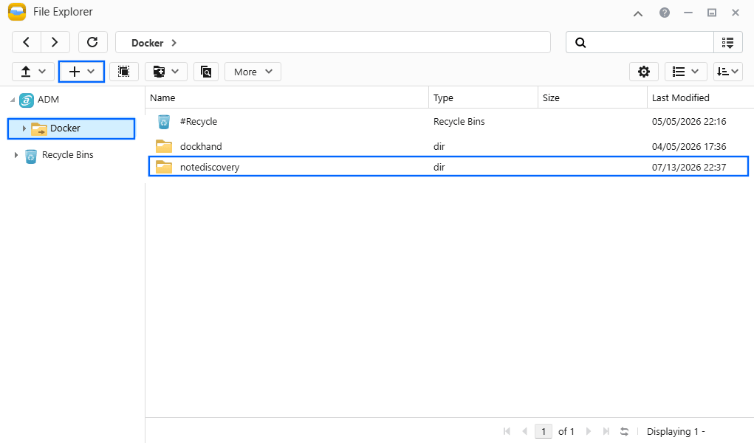Viewport: 754px width, 443px height.
Task: Select Recycle Bins in sidebar
Action: click(x=67, y=155)
